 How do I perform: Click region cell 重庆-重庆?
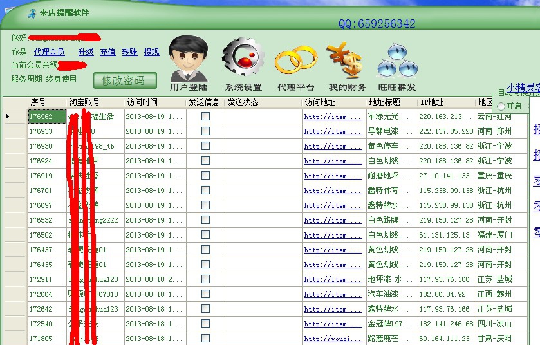point(501,176)
